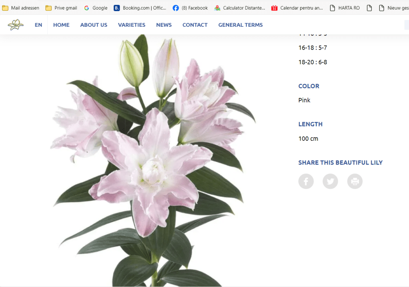Visit the CONTACT page
The width and height of the screenshot is (409, 287).
click(195, 25)
